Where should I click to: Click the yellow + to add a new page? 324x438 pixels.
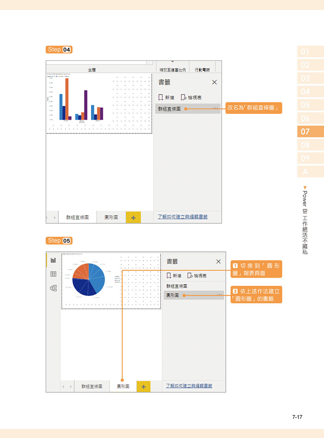point(133,217)
